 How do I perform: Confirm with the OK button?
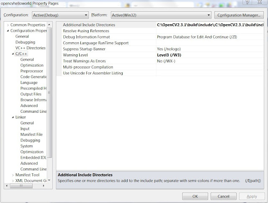195,196
